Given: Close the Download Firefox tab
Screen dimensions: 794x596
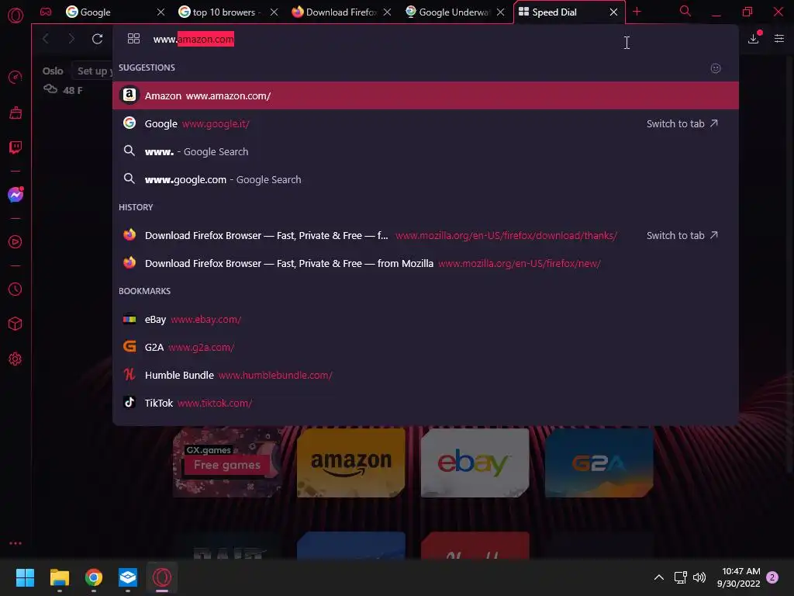Looking at the screenshot, I should [x=388, y=12].
